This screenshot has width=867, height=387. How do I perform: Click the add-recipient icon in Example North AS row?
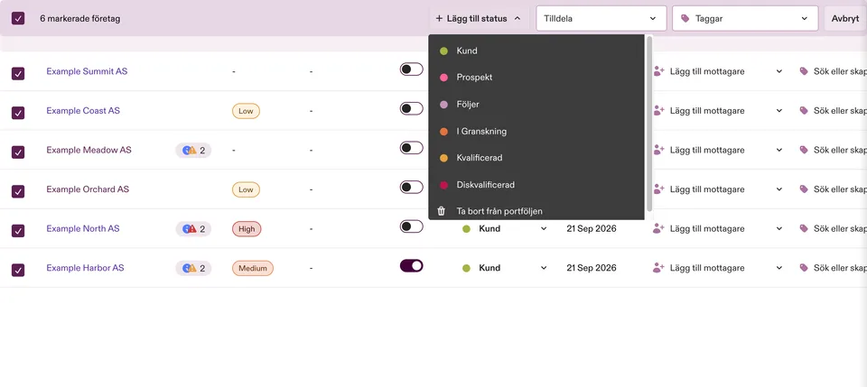(x=658, y=228)
